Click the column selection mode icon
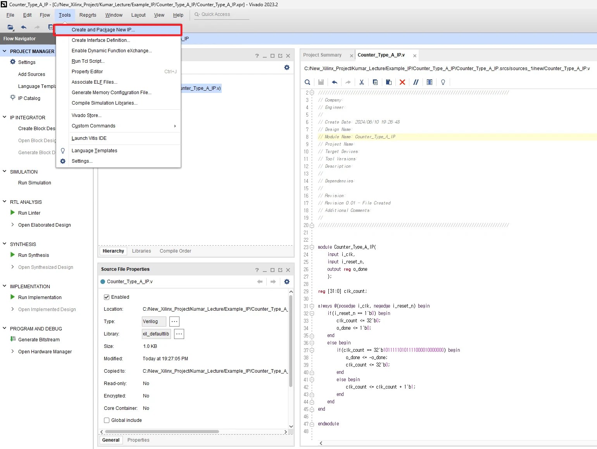The height and width of the screenshot is (449, 597). tap(430, 82)
